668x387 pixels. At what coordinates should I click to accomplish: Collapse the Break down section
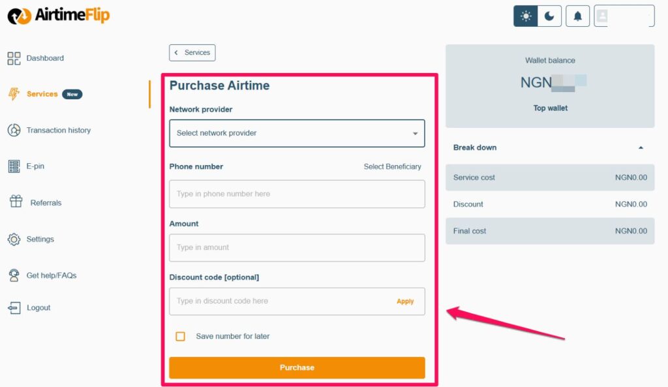[x=641, y=148]
